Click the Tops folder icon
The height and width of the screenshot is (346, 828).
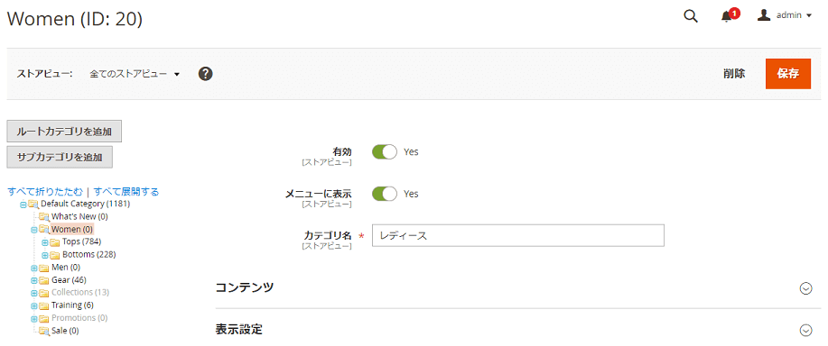click(x=54, y=242)
